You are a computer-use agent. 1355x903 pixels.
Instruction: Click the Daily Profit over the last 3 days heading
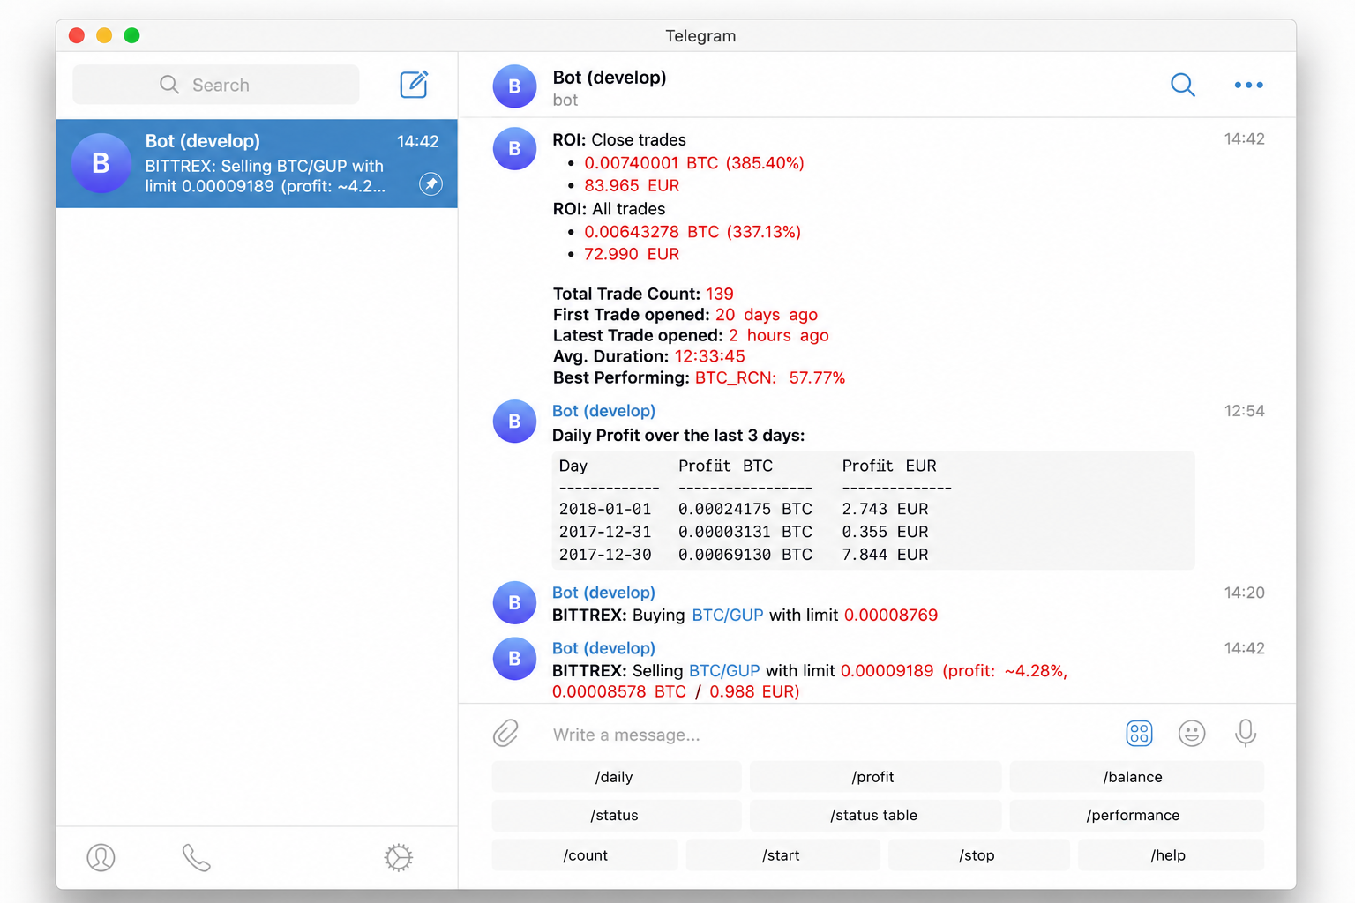(678, 436)
